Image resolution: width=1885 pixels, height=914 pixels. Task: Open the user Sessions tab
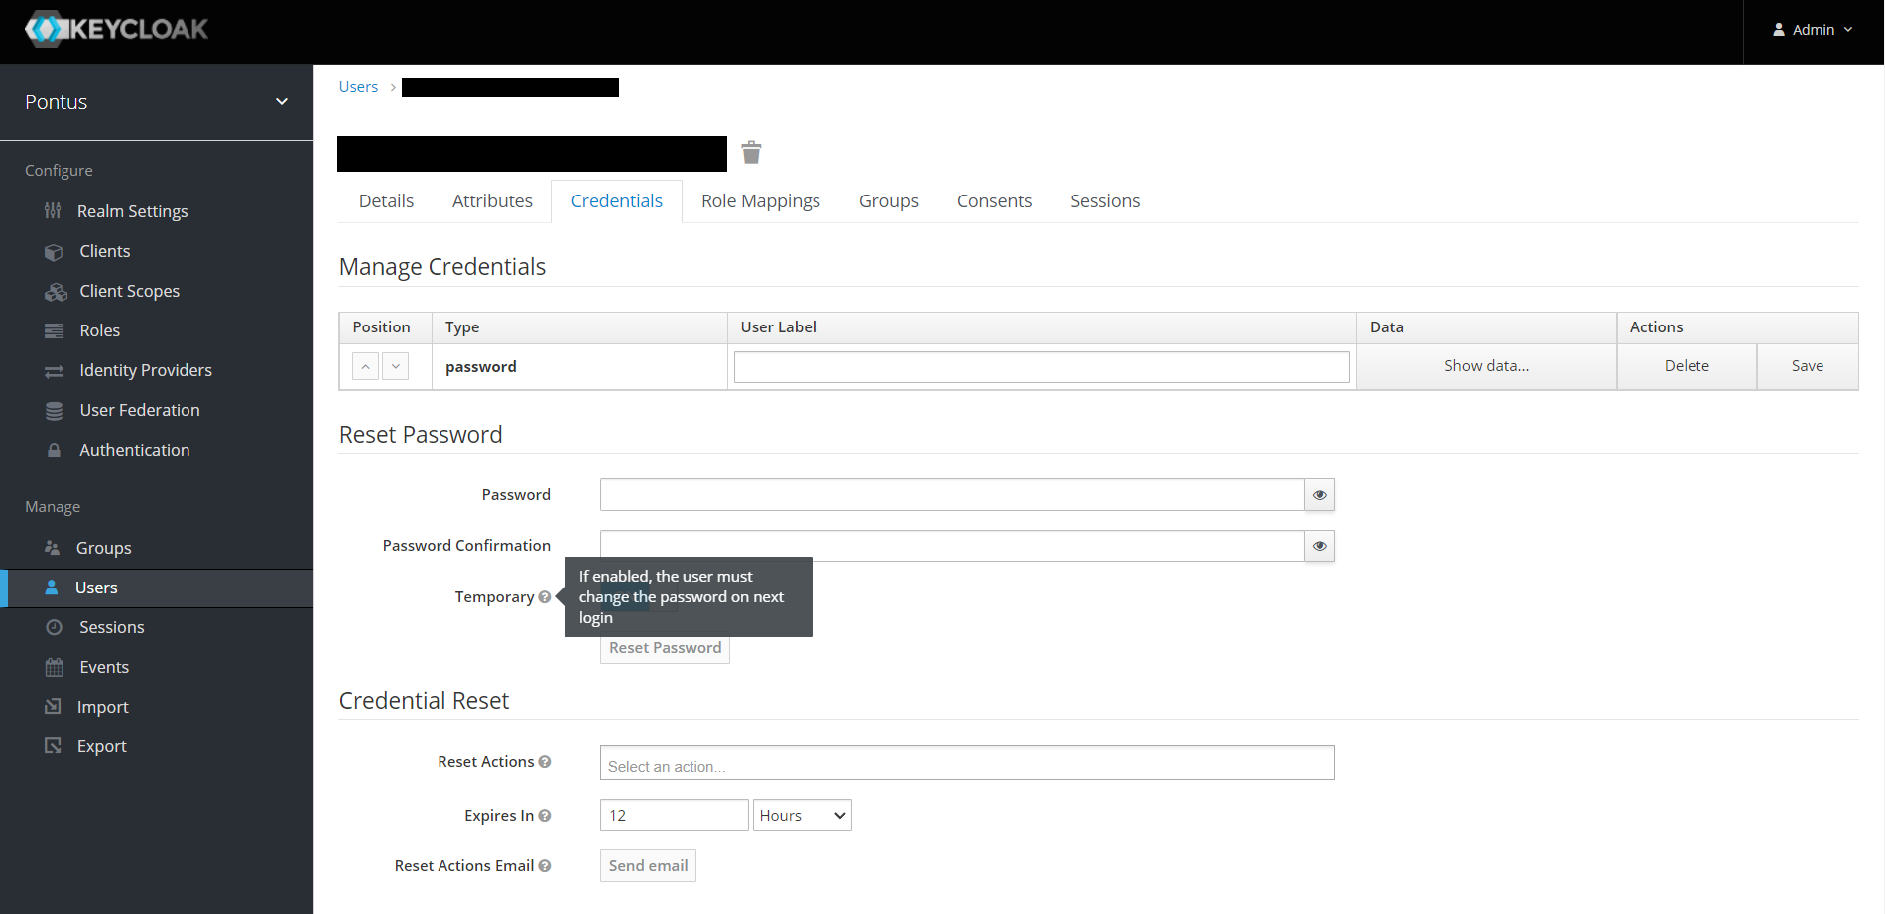point(1105,201)
